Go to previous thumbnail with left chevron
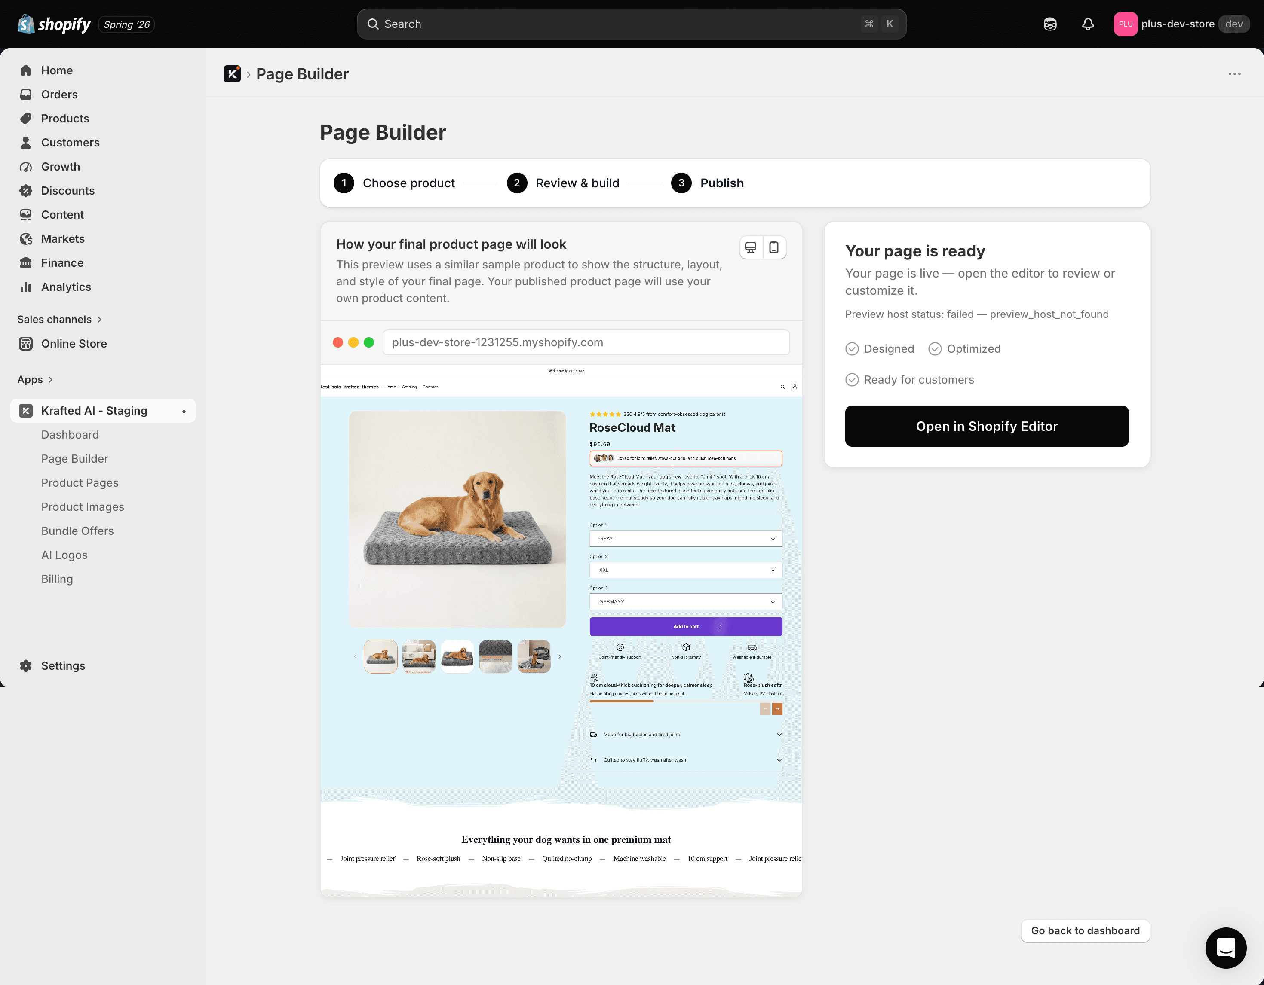 pyautogui.click(x=356, y=656)
